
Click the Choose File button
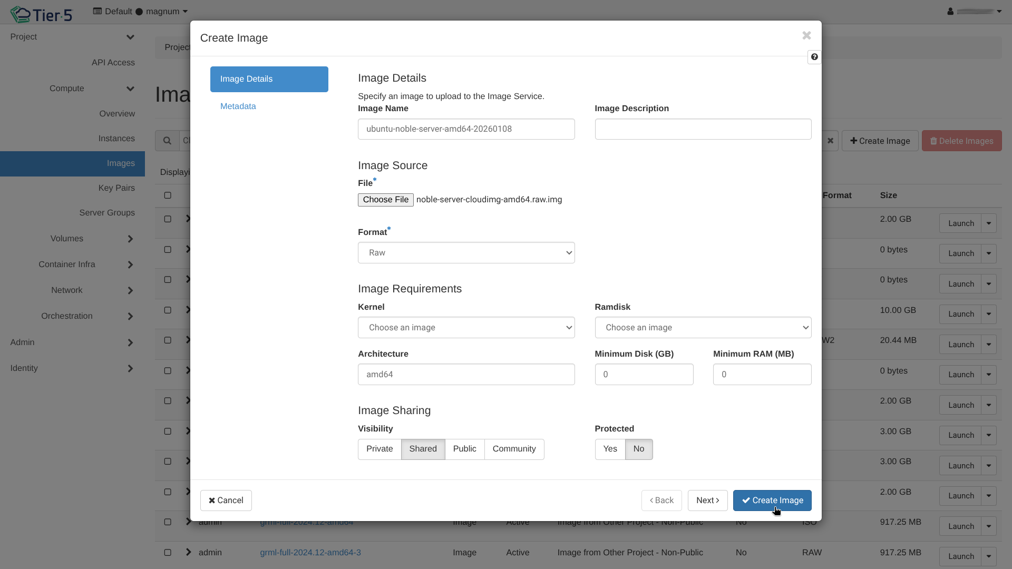pos(385,200)
